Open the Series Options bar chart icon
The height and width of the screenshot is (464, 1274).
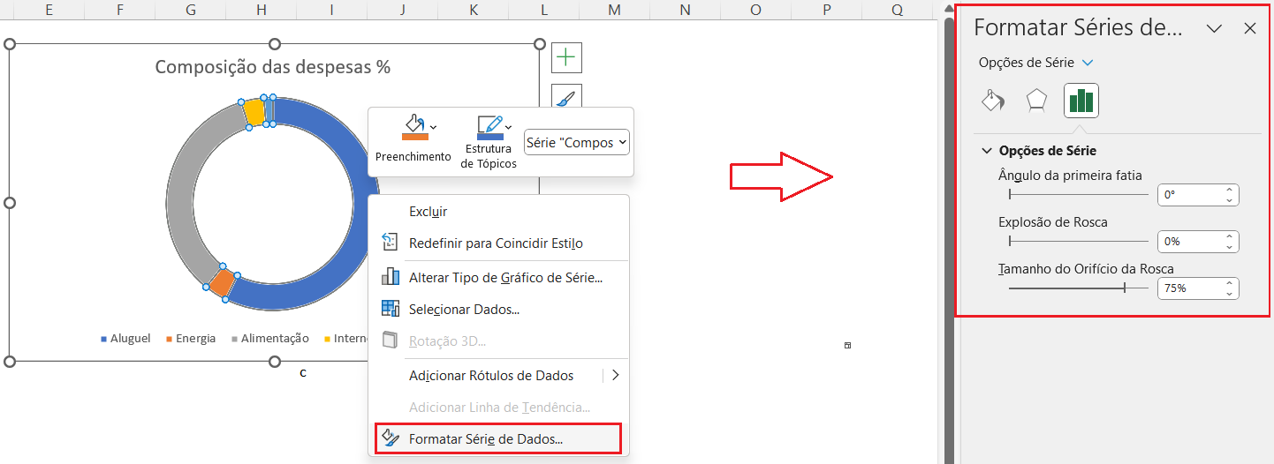click(x=1081, y=100)
